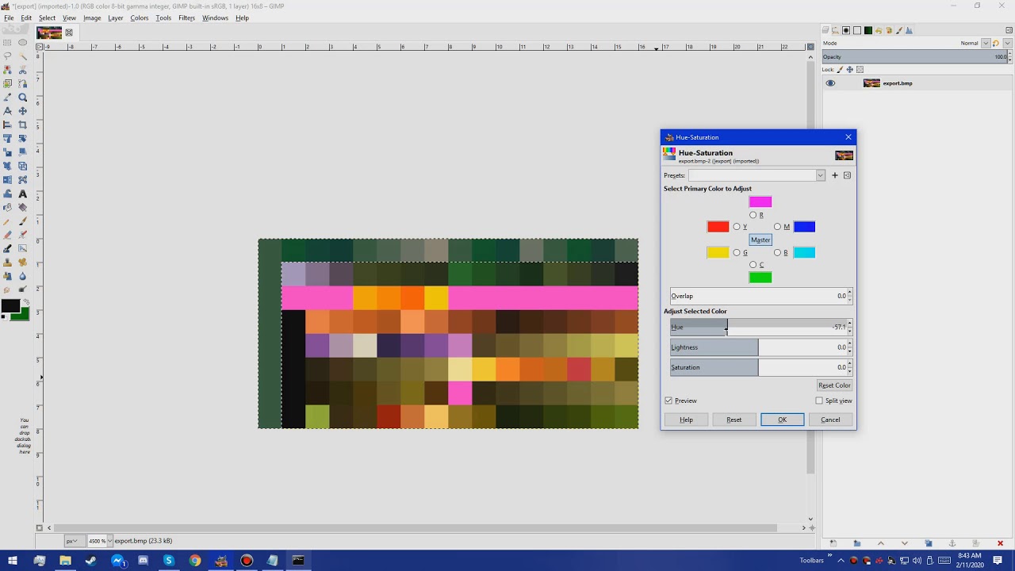Open the layer Mode dropdown
Viewport: 1015px width, 571px height.
click(986, 43)
